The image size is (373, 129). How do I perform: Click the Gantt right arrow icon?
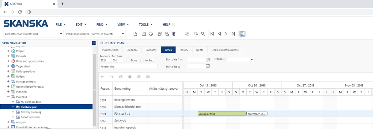click(112, 77)
